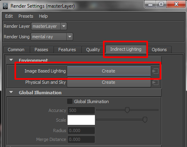Switch to the Options tab
The height and width of the screenshot is (147, 187).
159,50
